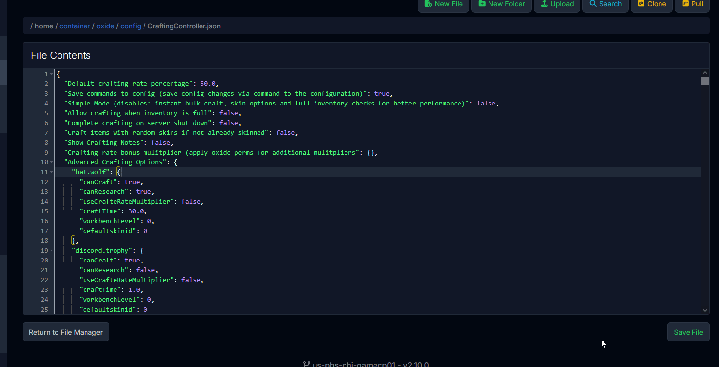Image resolution: width=719 pixels, height=367 pixels.
Task: Navigate to the oxide folder breadcrumb
Action: pos(105,26)
